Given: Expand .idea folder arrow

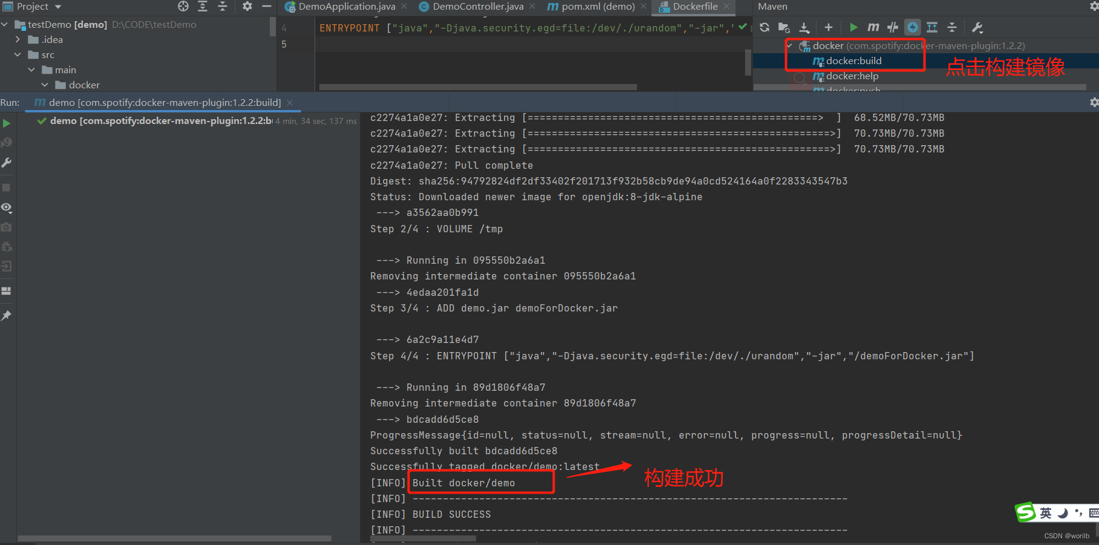Looking at the screenshot, I should point(18,39).
